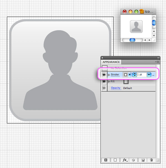
Task: Click Add New Fill icon in panel footer
Action: (x=115, y=160)
